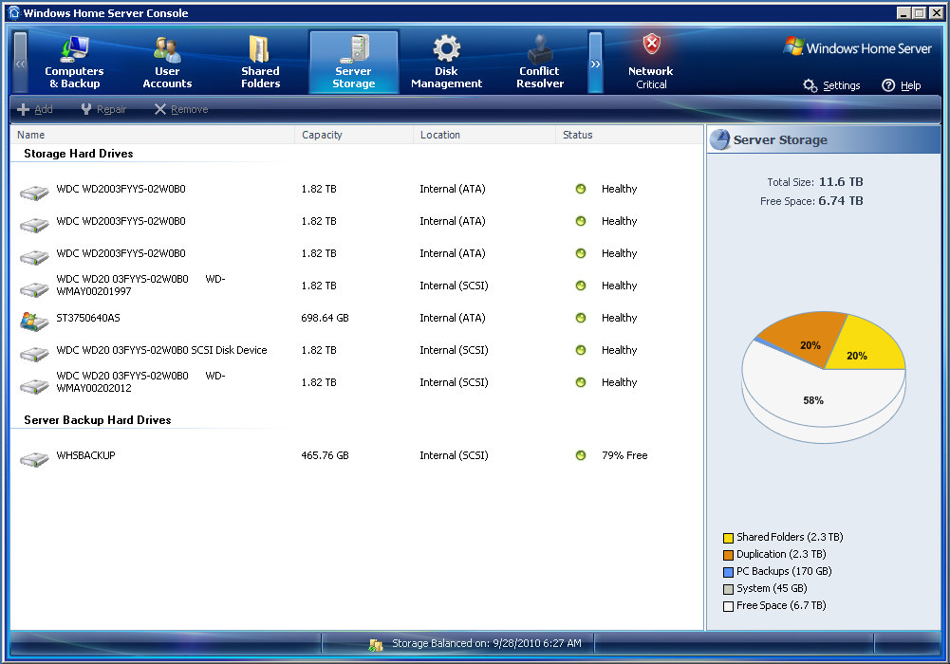
Task: Click the Add drive button
Action: [35, 109]
